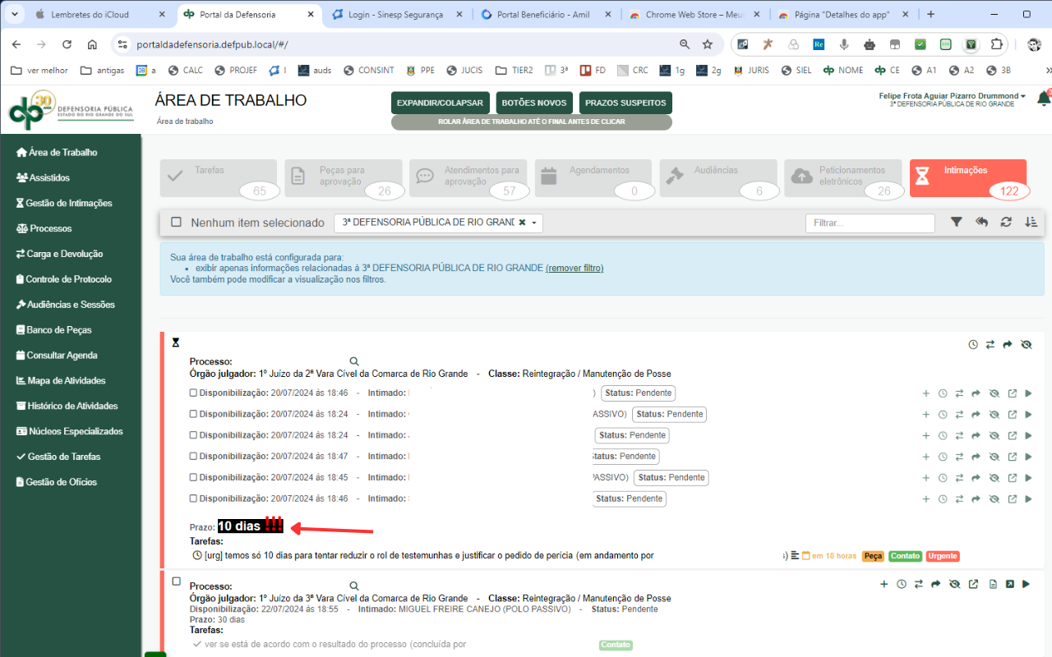1052x657 pixels.
Task: Click the external link icon on the 18:45 row
Action: coord(1013,478)
